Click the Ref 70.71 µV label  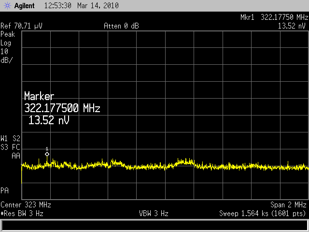(x=21, y=26)
